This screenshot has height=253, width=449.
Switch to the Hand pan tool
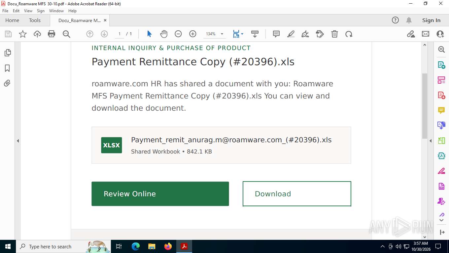(x=164, y=34)
